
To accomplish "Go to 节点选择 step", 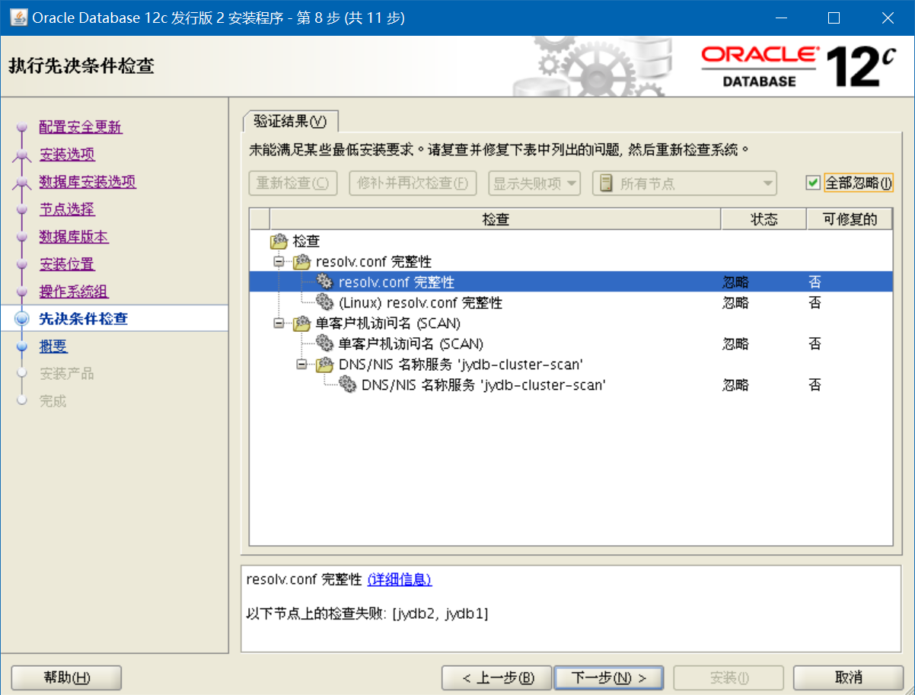I will pyautogui.click(x=67, y=209).
